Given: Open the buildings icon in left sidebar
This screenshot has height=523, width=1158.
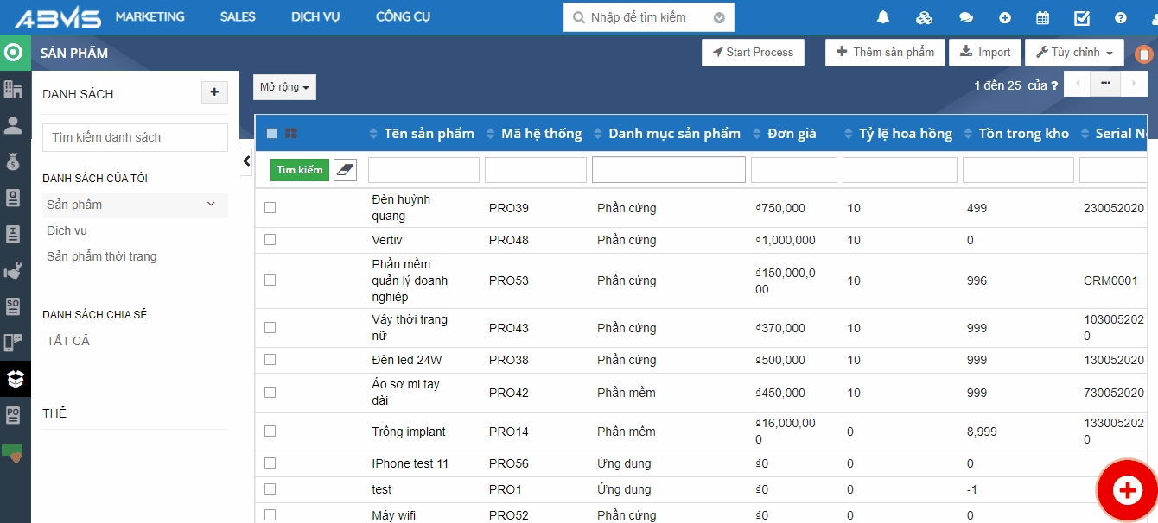Looking at the screenshot, I should [x=13, y=89].
